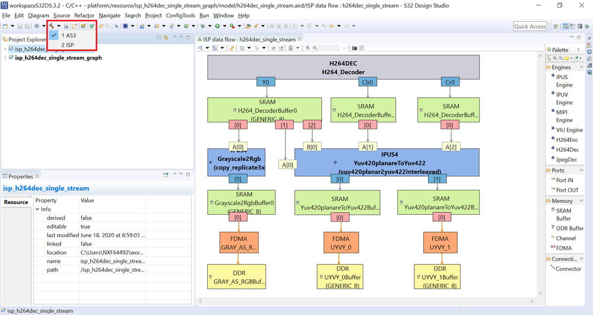The width and height of the screenshot is (593, 315).
Task: Collapse the Palette with its triangle
Action: (579, 50)
